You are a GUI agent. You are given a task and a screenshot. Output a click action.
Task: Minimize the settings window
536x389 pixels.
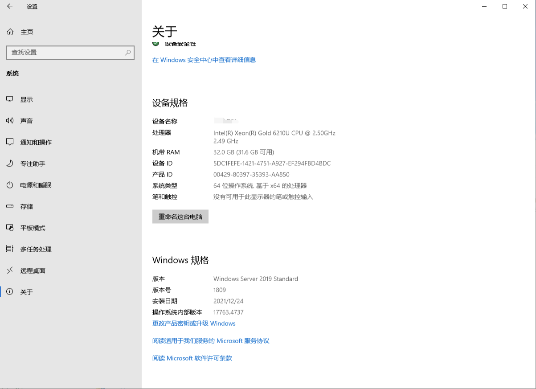coord(484,6)
